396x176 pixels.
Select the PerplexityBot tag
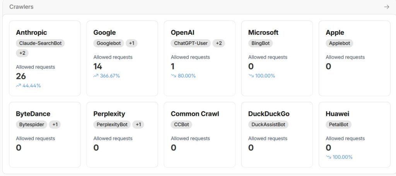pos(112,125)
